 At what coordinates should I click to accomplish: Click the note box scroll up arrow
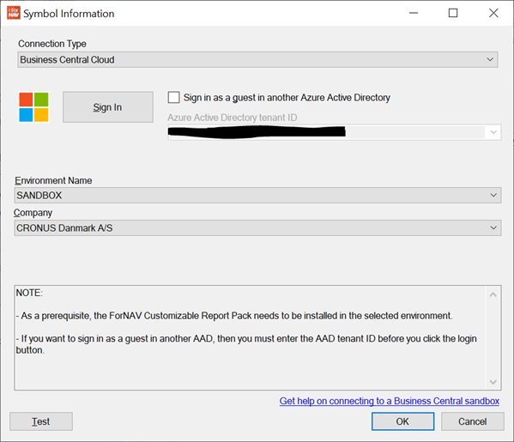(x=493, y=294)
